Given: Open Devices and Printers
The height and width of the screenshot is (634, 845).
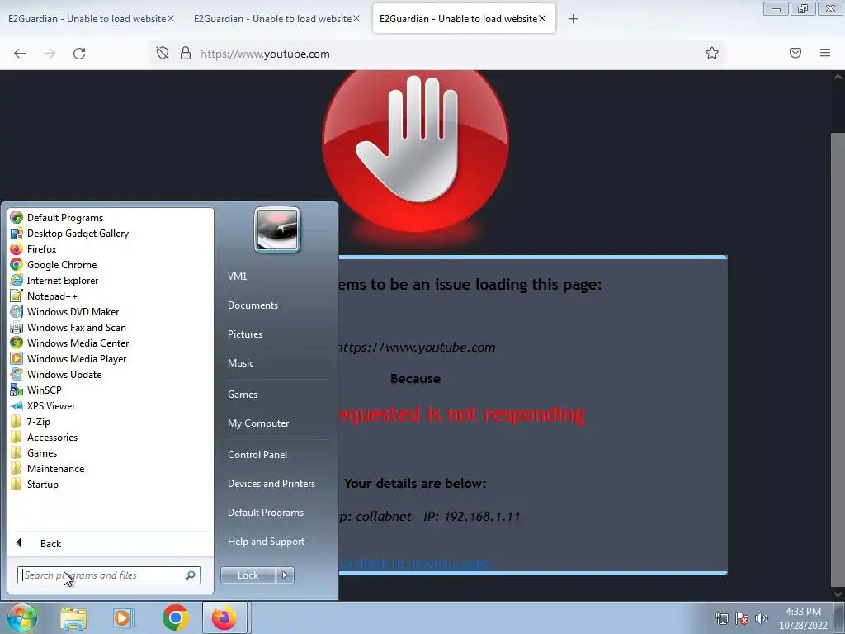Looking at the screenshot, I should tap(271, 484).
